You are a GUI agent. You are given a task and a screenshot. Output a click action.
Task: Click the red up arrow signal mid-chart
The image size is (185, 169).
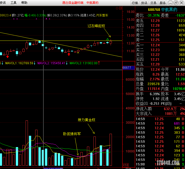69,54
